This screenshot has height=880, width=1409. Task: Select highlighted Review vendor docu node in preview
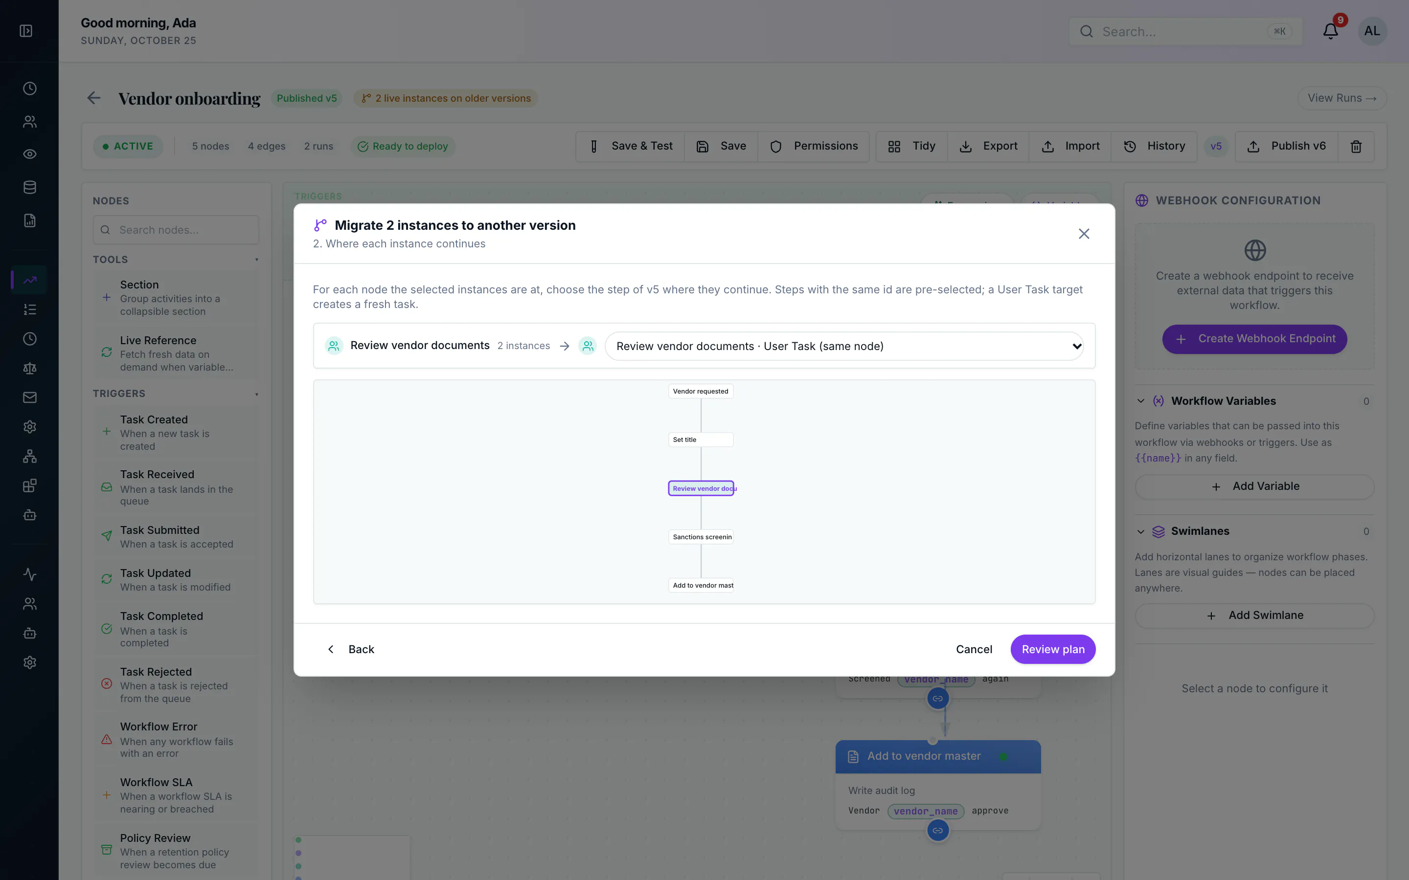click(x=701, y=488)
